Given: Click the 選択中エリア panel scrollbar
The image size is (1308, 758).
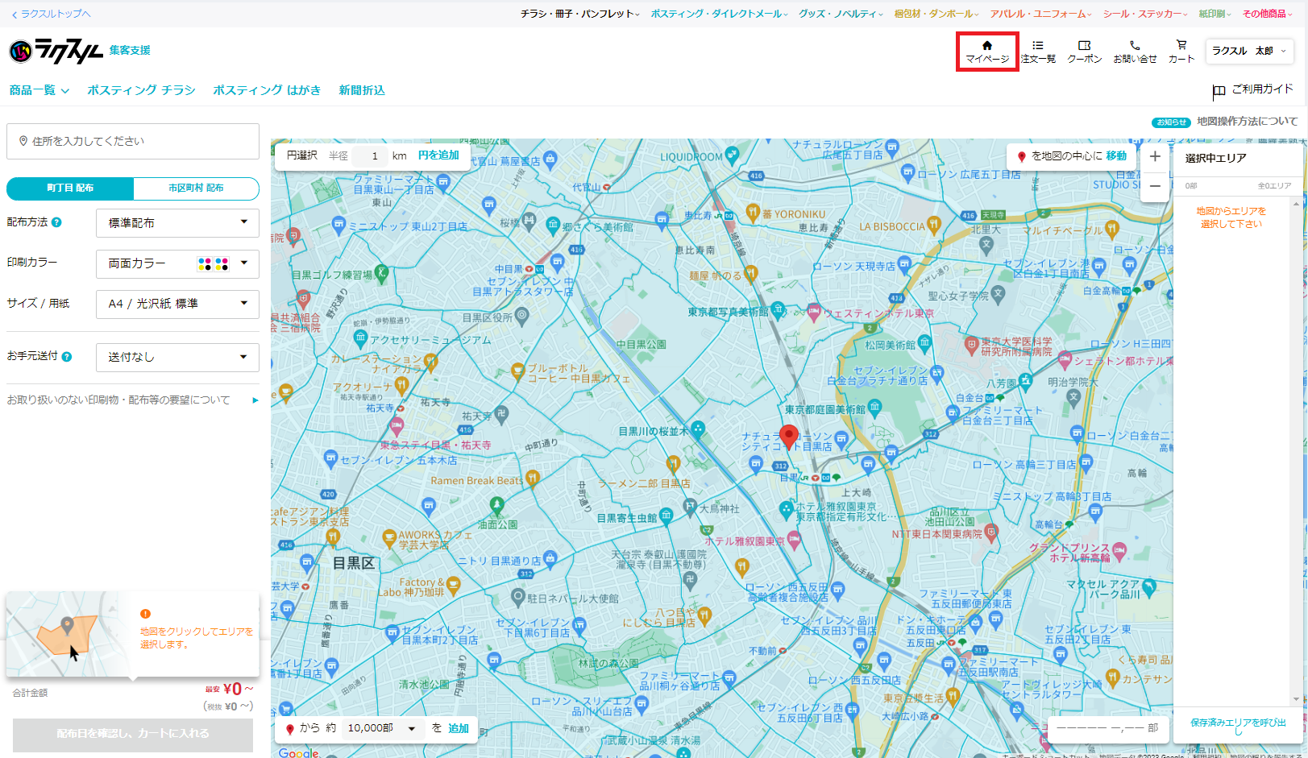Looking at the screenshot, I should click(x=1296, y=451).
